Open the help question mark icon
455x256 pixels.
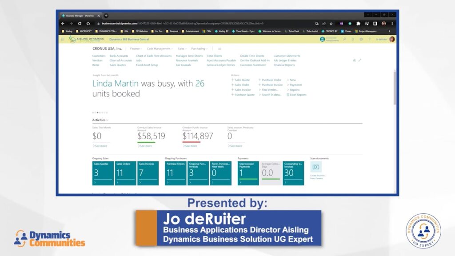pyautogui.click(x=369, y=39)
